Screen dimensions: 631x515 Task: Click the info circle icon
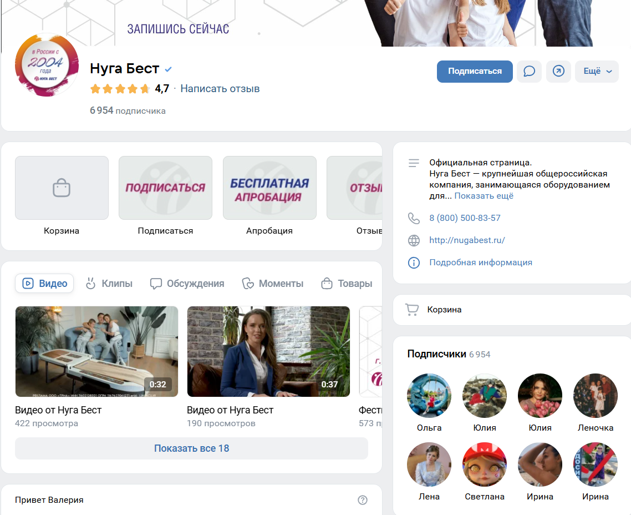coord(414,262)
